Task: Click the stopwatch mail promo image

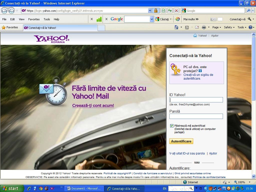Action: 53,91
